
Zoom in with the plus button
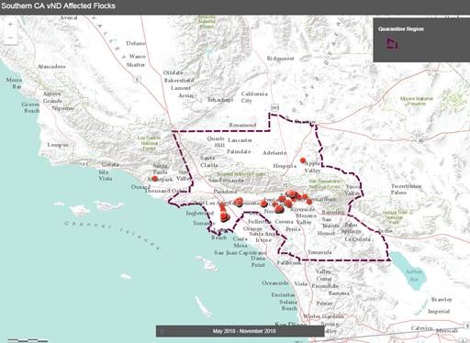(x=10, y=25)
